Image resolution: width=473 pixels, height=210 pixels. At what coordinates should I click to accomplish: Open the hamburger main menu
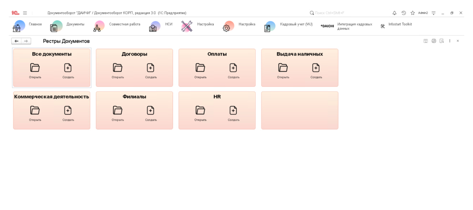pyautogui.click(x=25, y=13)
